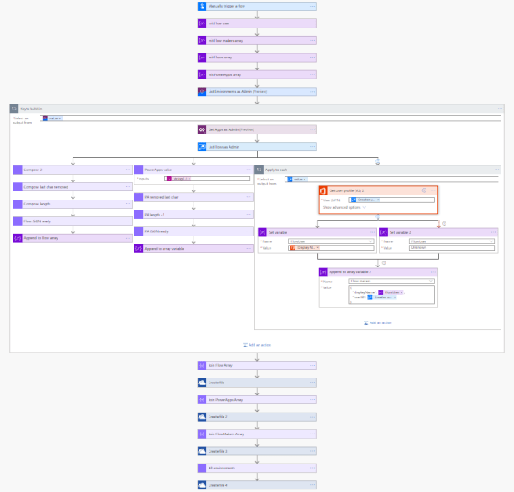Click the Join Flow Array icon
Image resolution: width=514 pixels, height=492 pixels.
[x=202, y=366]
